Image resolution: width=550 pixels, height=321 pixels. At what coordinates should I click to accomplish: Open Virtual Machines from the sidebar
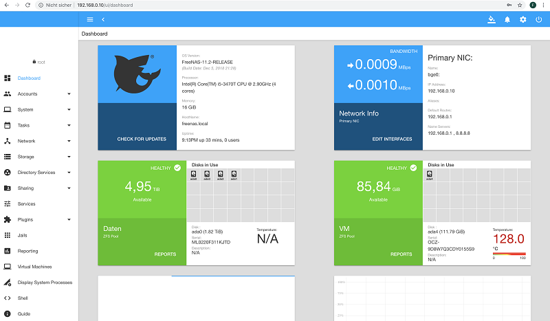pyautogui.click(x=34, y=267)
